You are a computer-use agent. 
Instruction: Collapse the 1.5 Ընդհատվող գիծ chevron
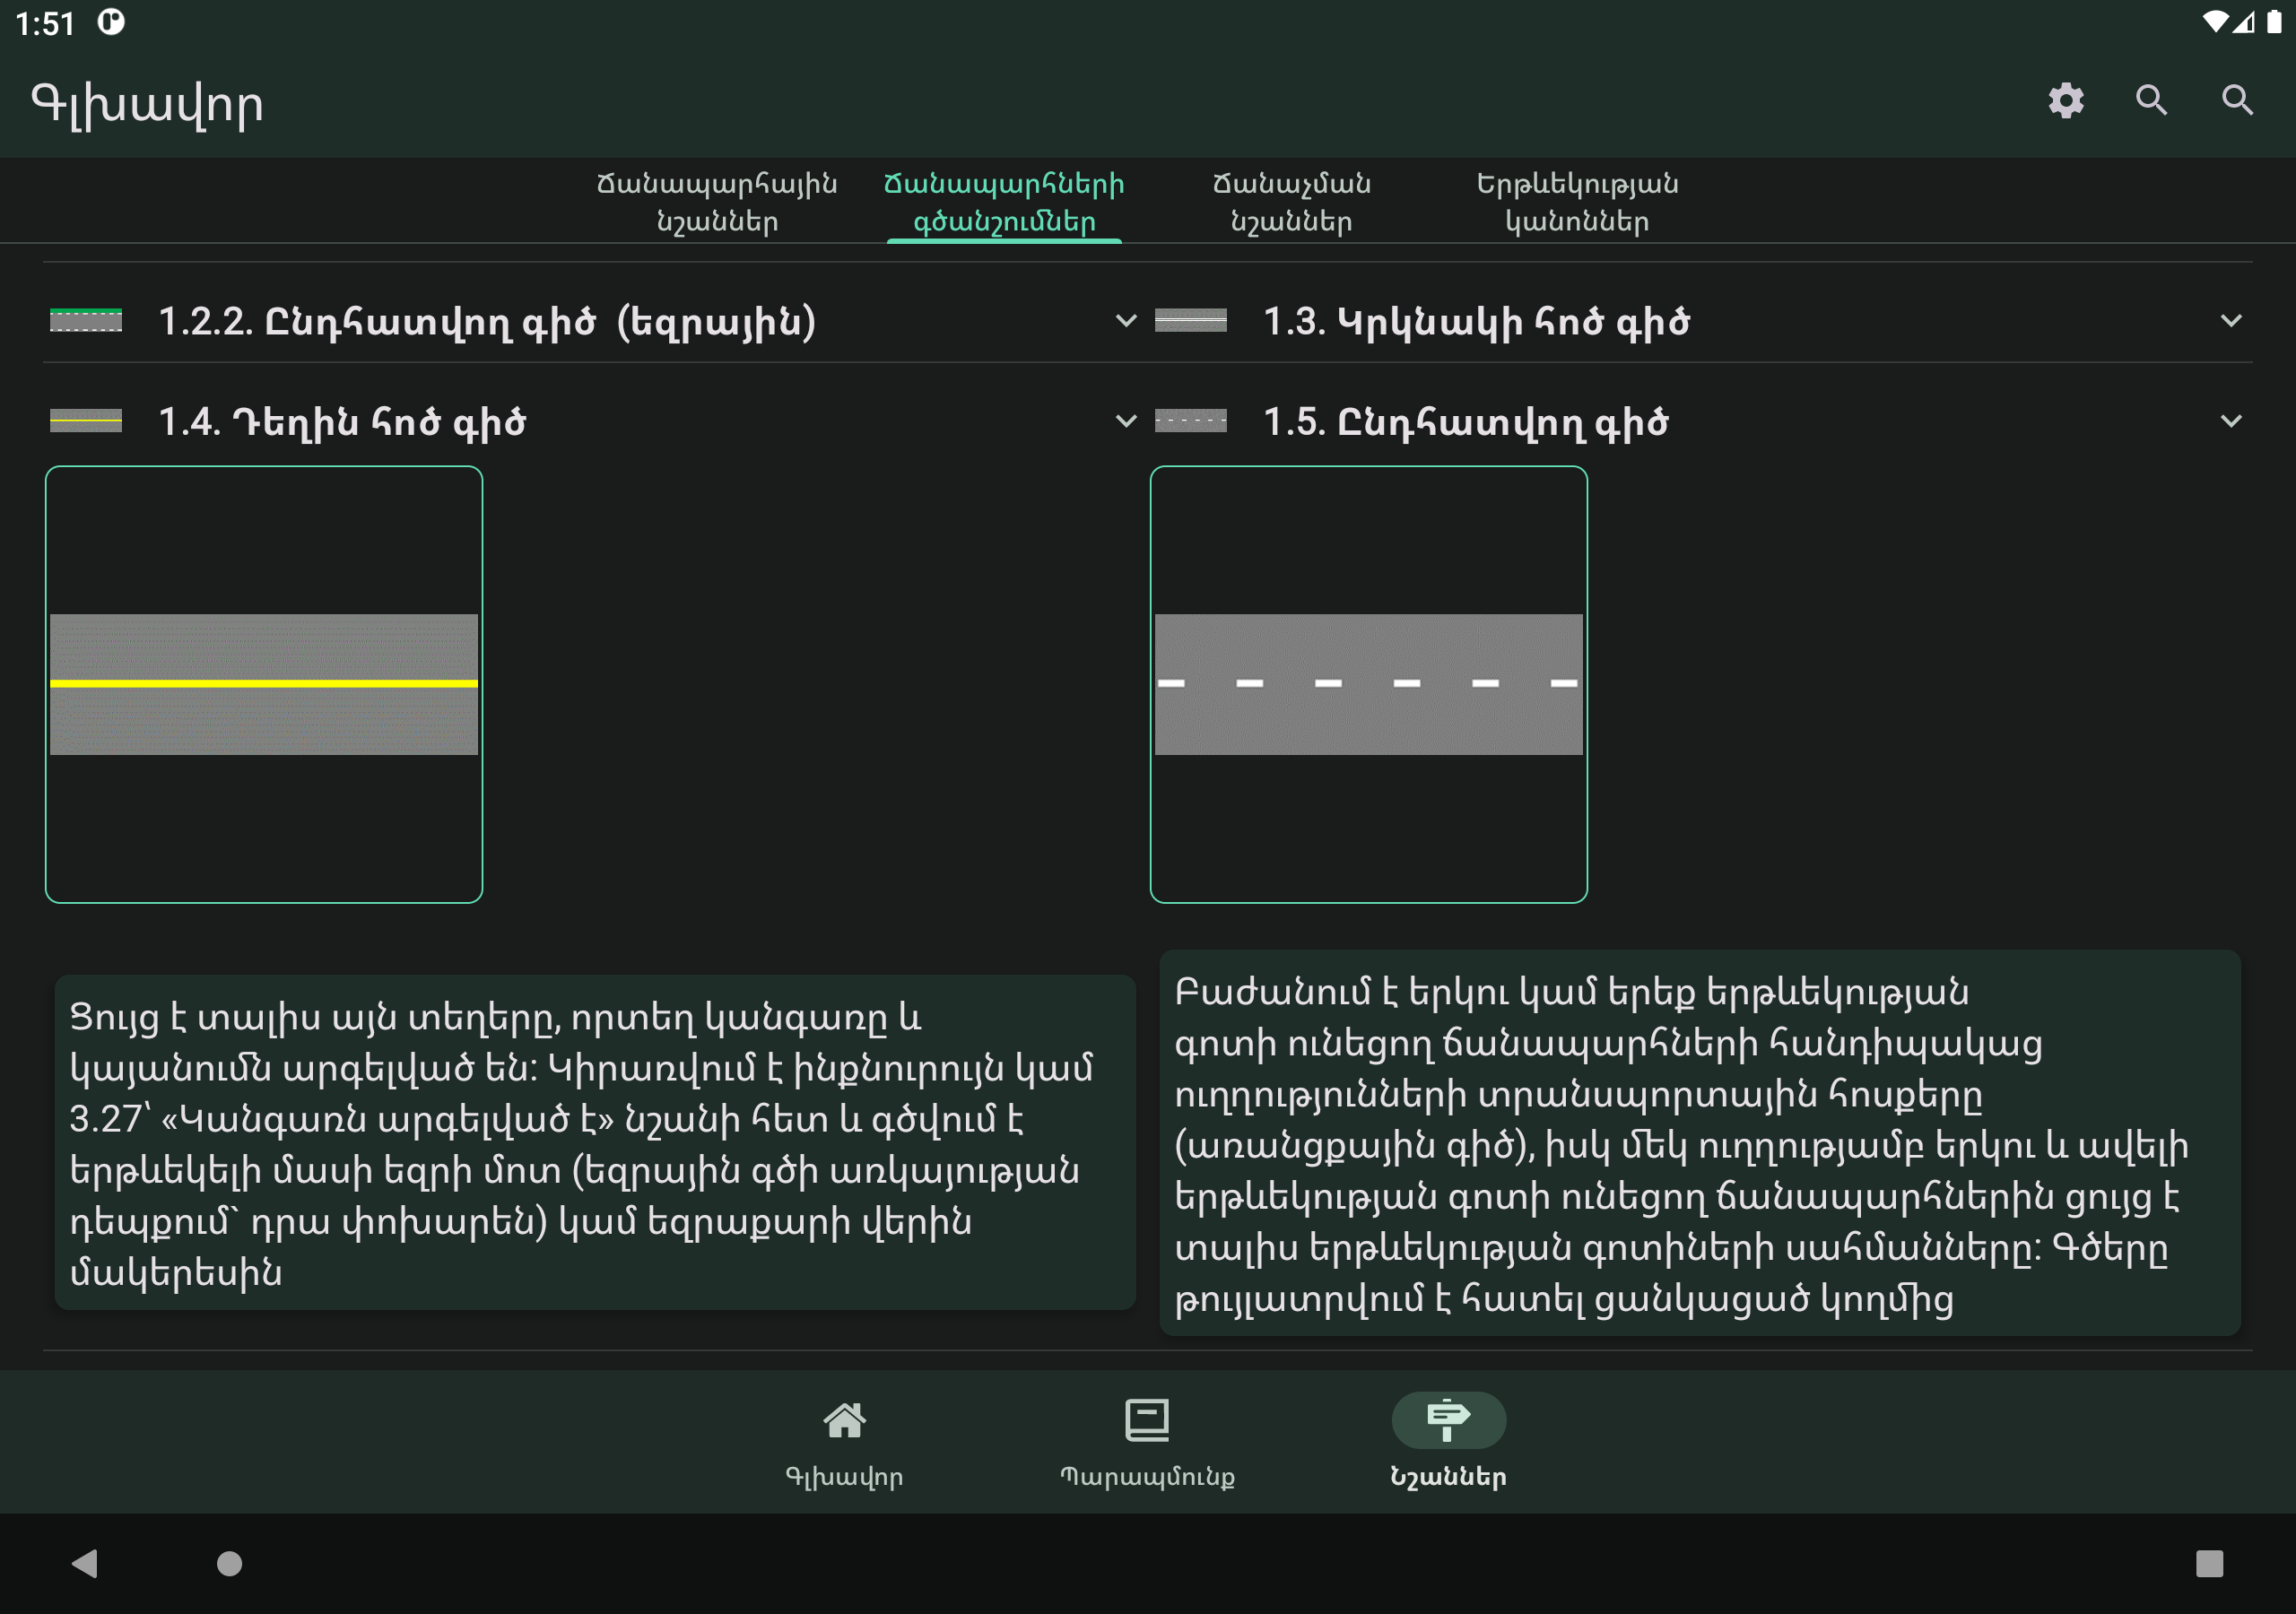[2231, 421]
